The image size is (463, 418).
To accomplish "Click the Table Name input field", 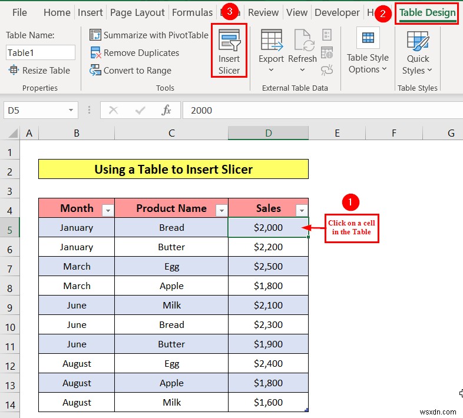I will [41, 52].
